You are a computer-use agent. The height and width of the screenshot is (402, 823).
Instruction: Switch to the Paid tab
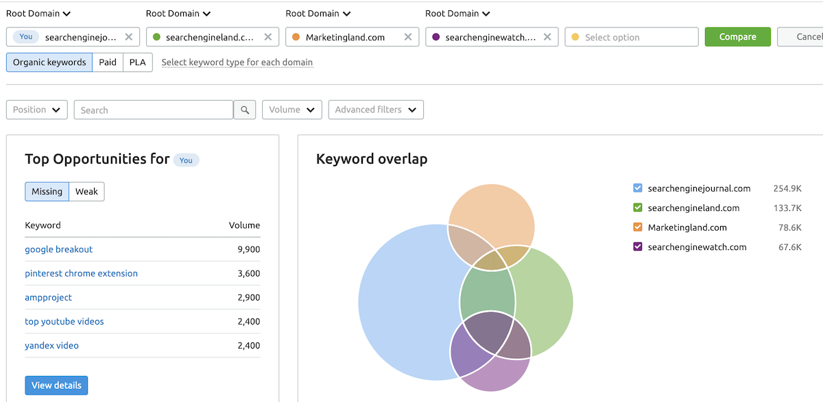pos(108,62)
